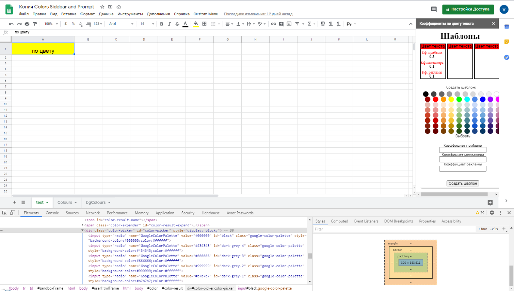Open comment history icon
The image size is (514, 291).
(434, 9)
